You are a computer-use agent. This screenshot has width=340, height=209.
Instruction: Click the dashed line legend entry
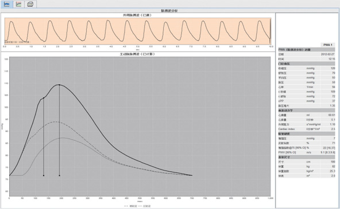point(131,206)
